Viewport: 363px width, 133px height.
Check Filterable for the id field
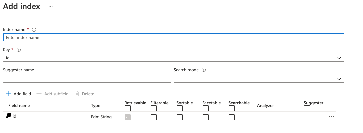point(153,117)
